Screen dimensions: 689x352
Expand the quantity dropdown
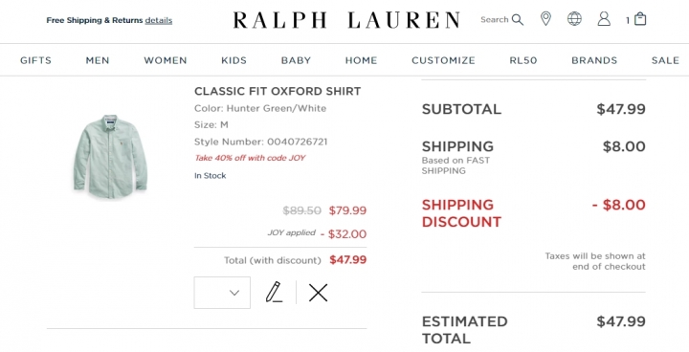[x=222, y=293]
